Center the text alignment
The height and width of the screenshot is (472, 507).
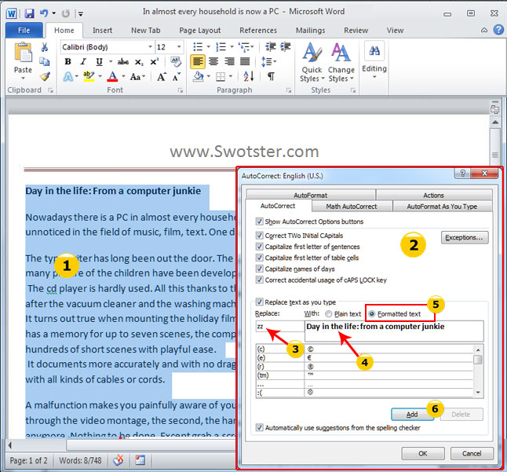click(213, 61)
